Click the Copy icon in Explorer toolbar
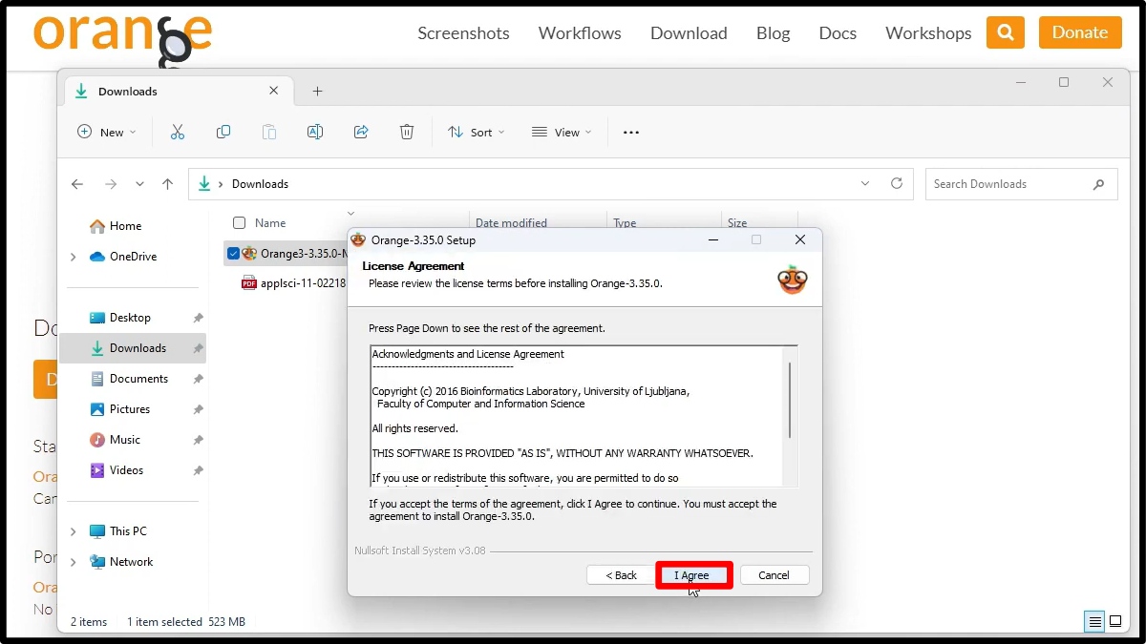Viewport: 1146px width, 644px height. (x=223, y=133)
